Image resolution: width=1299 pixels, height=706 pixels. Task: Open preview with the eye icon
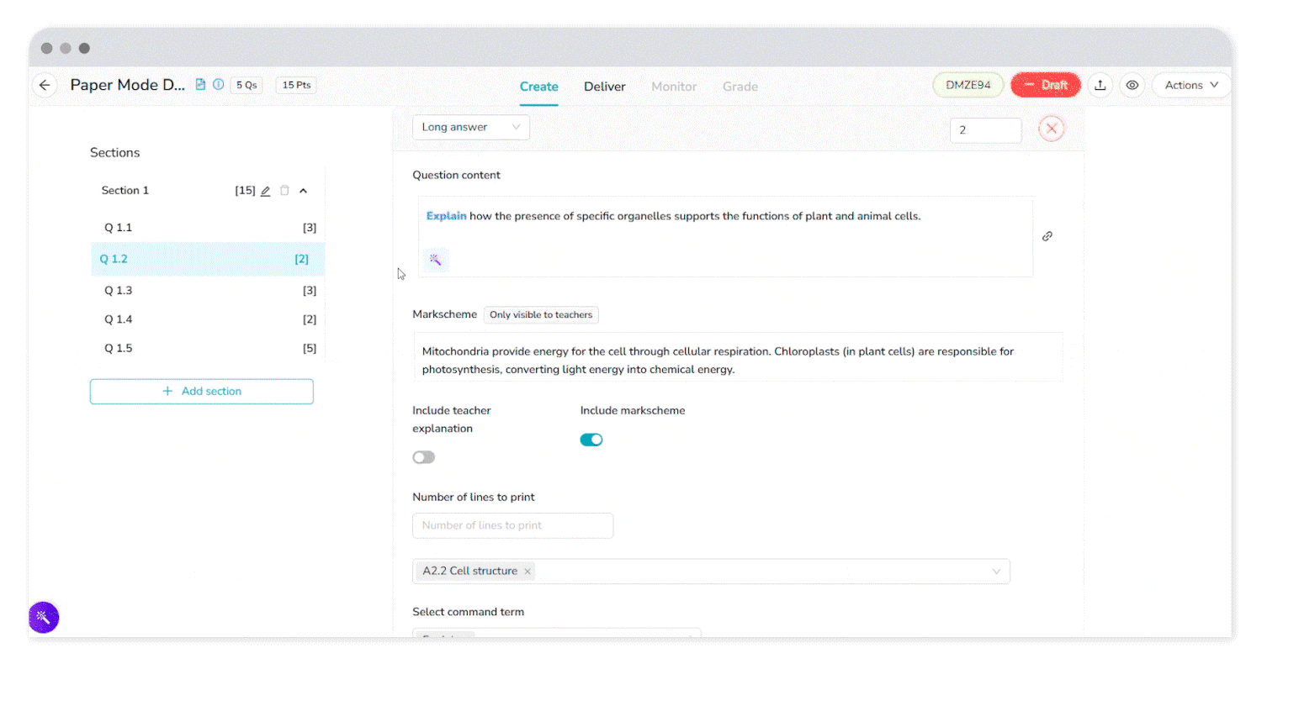coord(1132,85)
